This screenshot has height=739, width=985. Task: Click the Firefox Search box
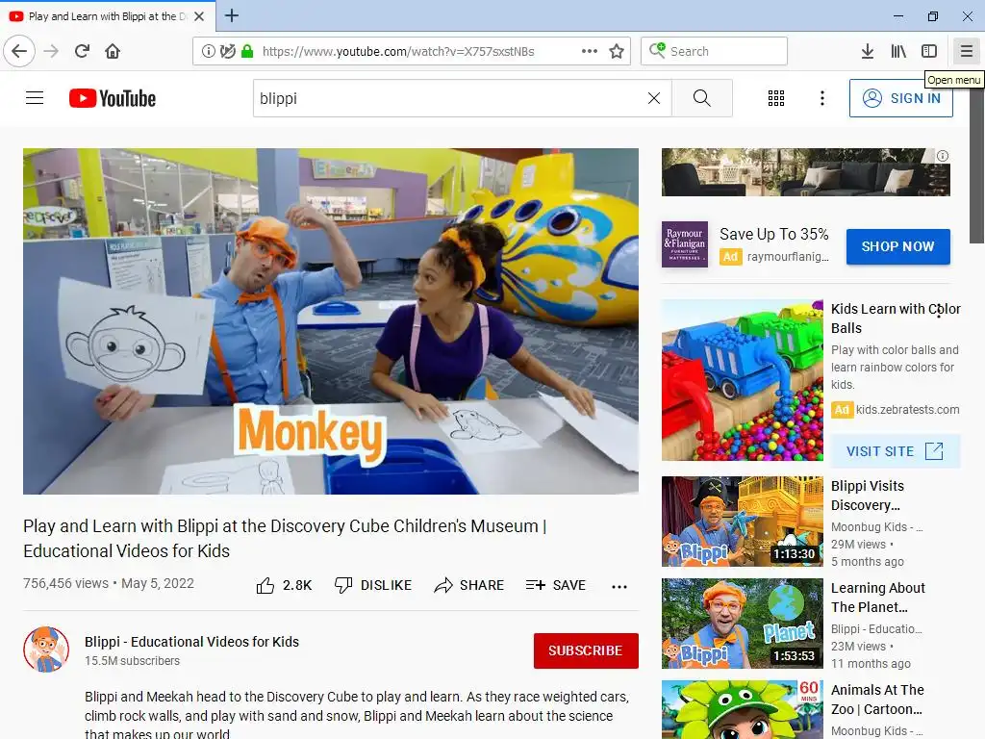715,51
